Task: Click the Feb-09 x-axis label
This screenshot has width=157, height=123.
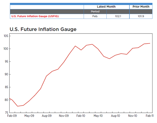Action: pos(12,116)
